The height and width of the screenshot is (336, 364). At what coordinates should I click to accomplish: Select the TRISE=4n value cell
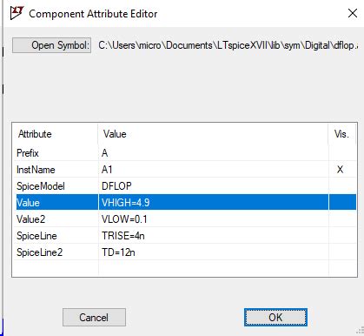tap(214, 236)
